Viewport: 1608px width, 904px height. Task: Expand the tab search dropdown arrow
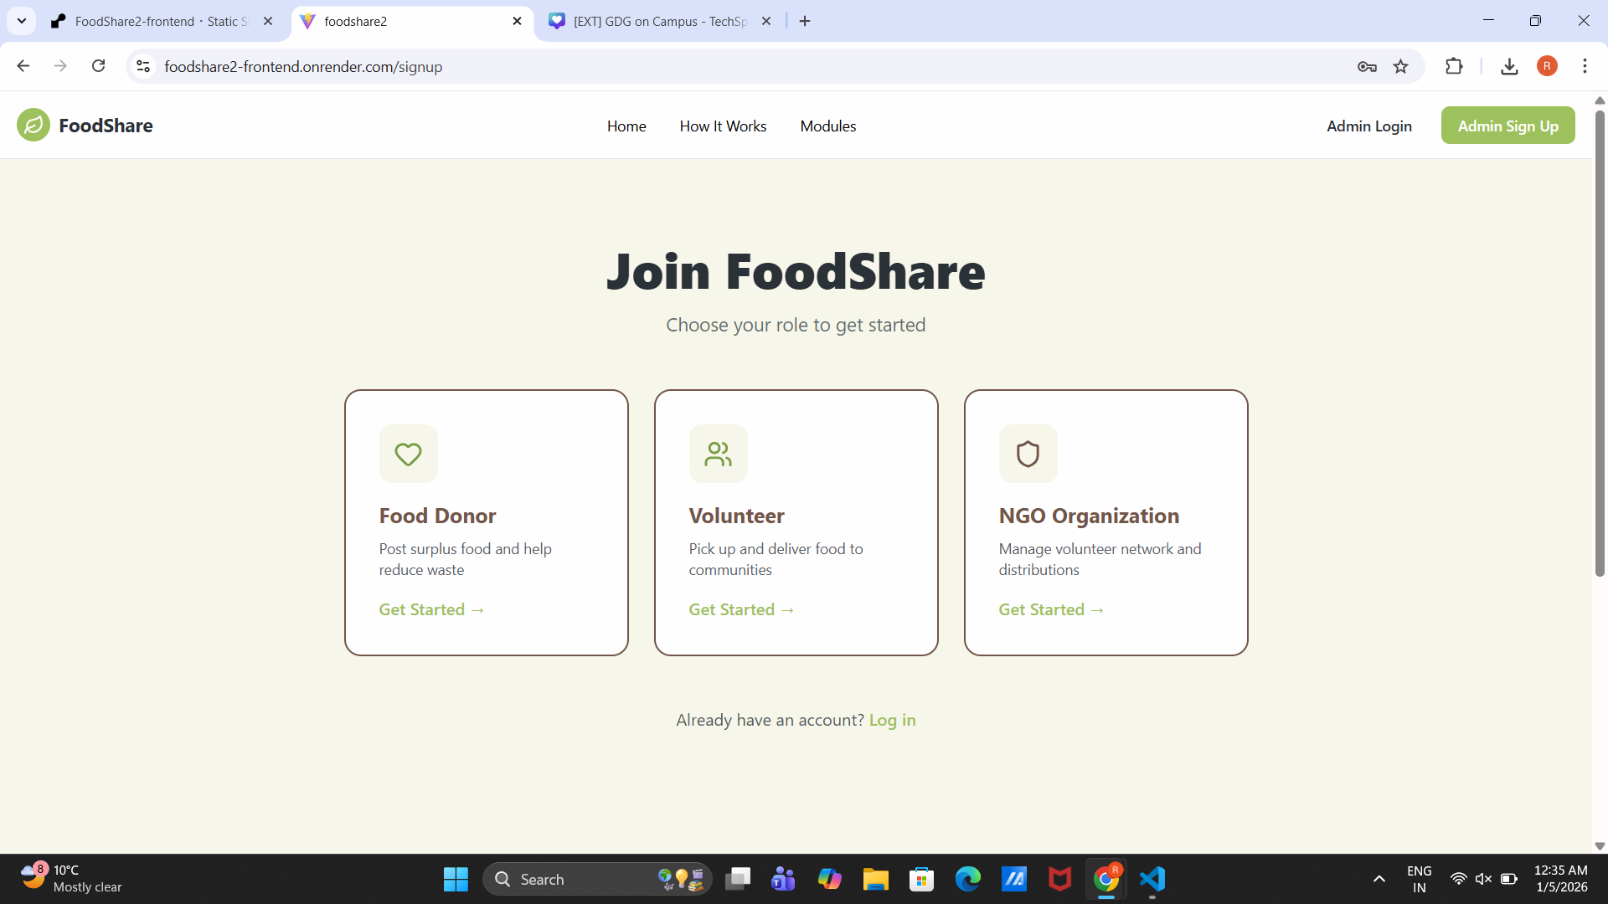coord(22,21)
